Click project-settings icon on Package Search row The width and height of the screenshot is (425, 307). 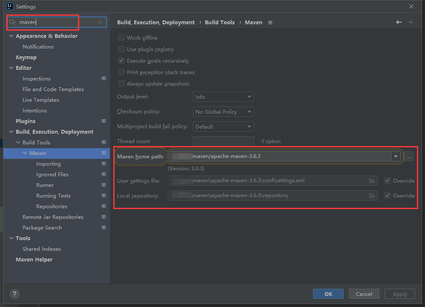click(103, 228)
